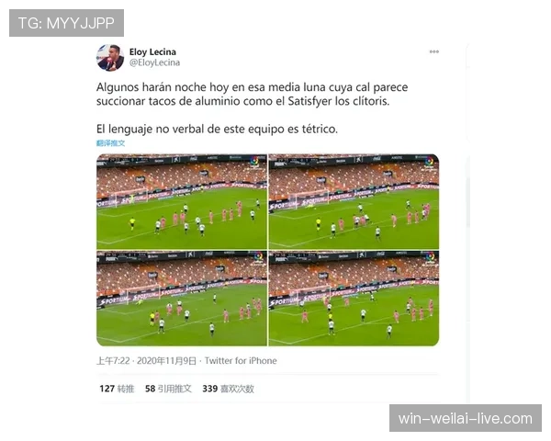551x441 pixels.
Task: Click the tweet text starting with Algunos harán
Action: tap(252, 95)
